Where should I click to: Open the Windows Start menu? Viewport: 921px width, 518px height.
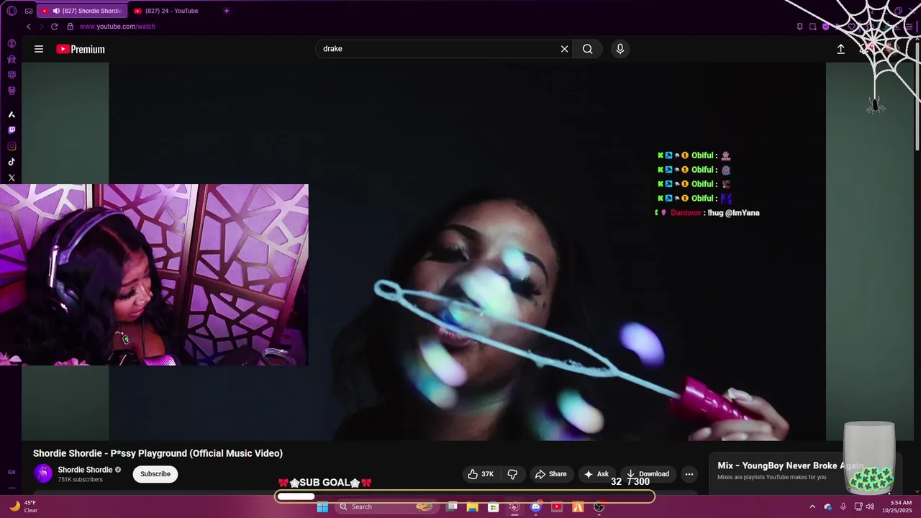322,507
